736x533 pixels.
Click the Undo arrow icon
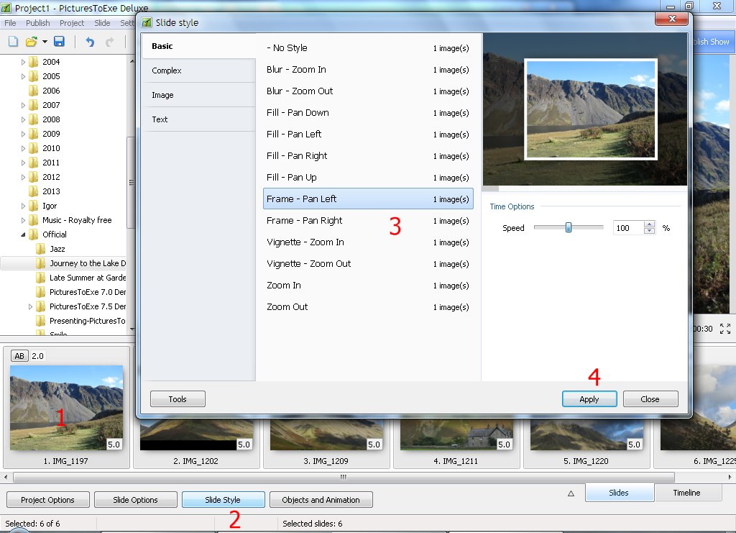(90, 42)
